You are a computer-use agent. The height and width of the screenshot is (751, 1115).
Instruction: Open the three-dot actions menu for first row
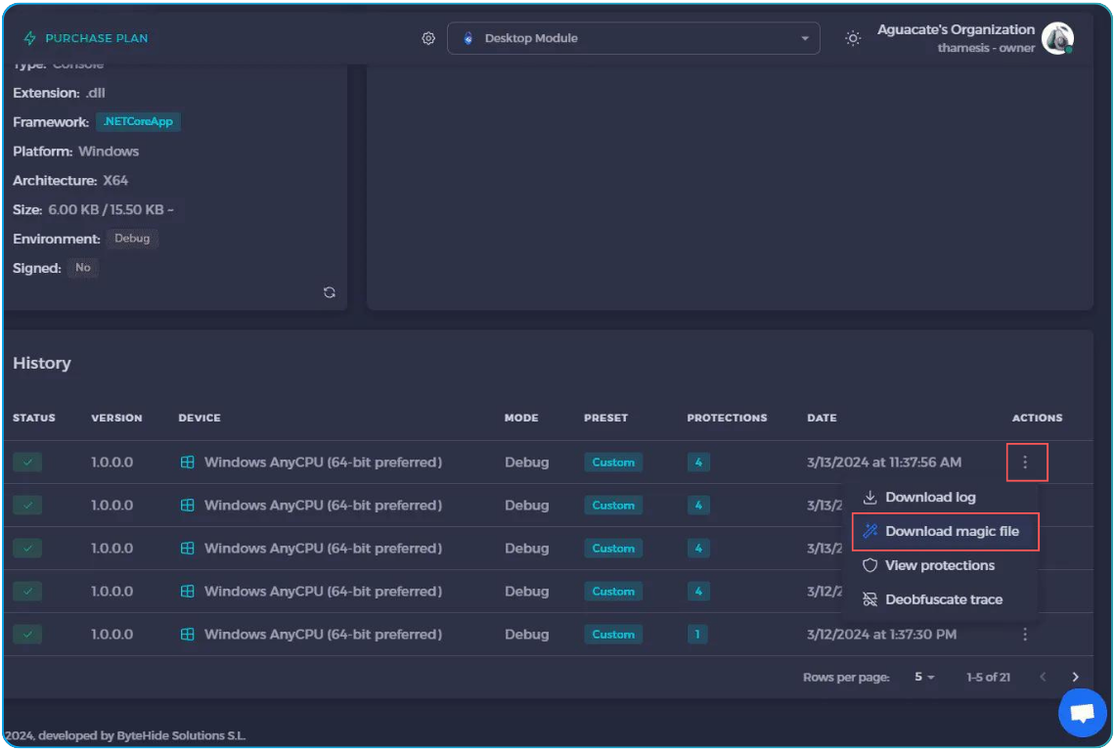(x=1025, y=463)
